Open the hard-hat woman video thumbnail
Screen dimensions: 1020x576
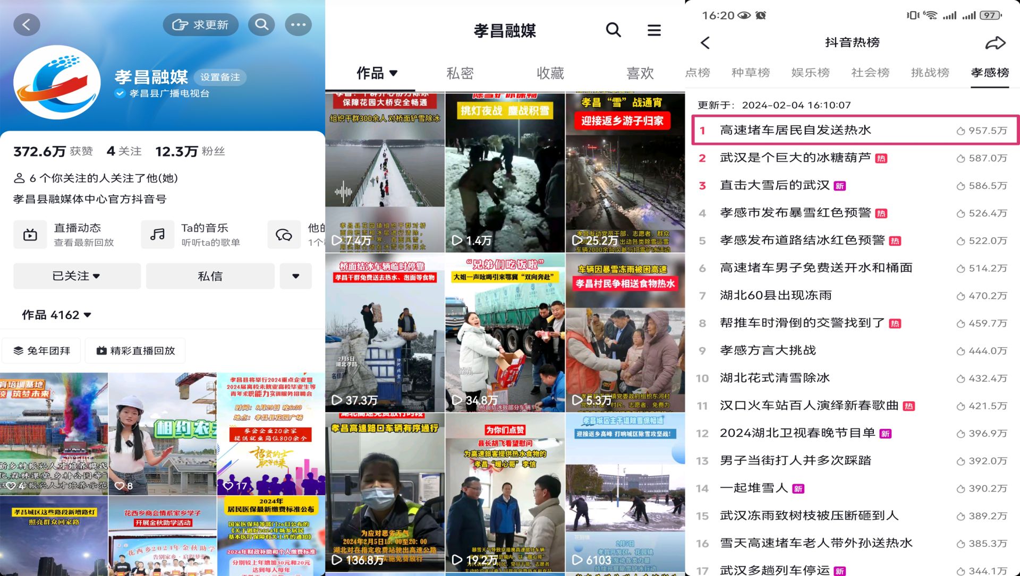point(163,434)
